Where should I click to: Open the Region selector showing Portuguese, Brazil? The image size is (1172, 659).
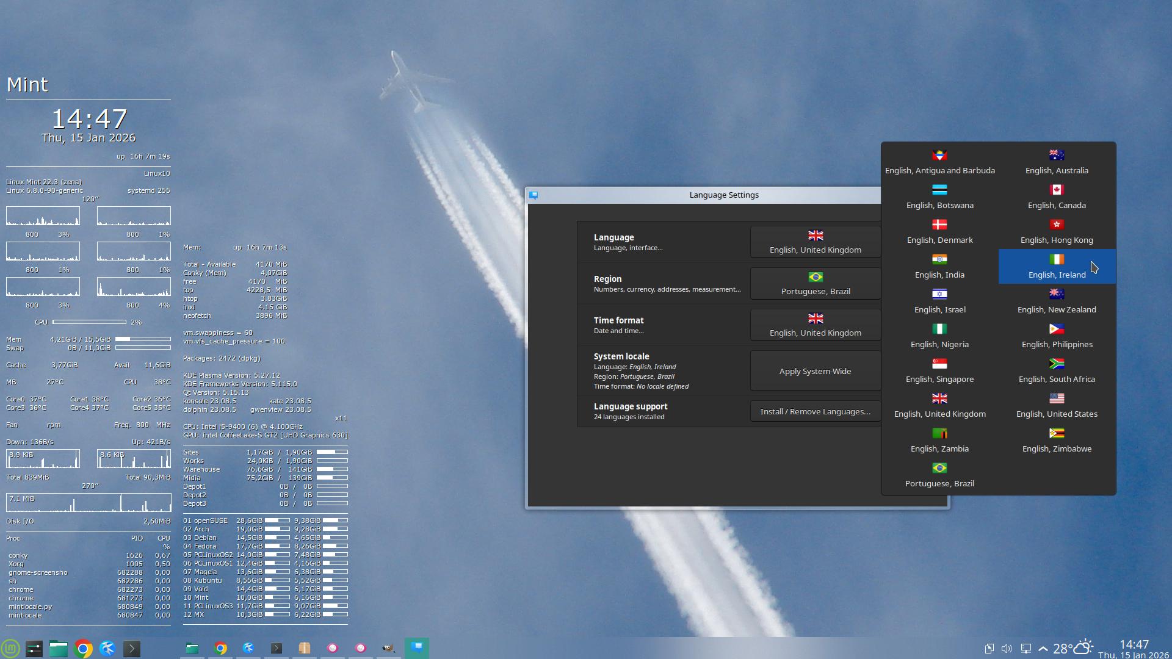point(815,284)
